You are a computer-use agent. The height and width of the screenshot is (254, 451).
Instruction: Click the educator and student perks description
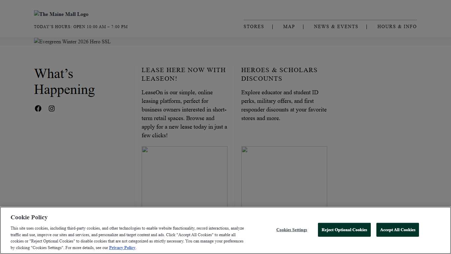click(284, 105)
